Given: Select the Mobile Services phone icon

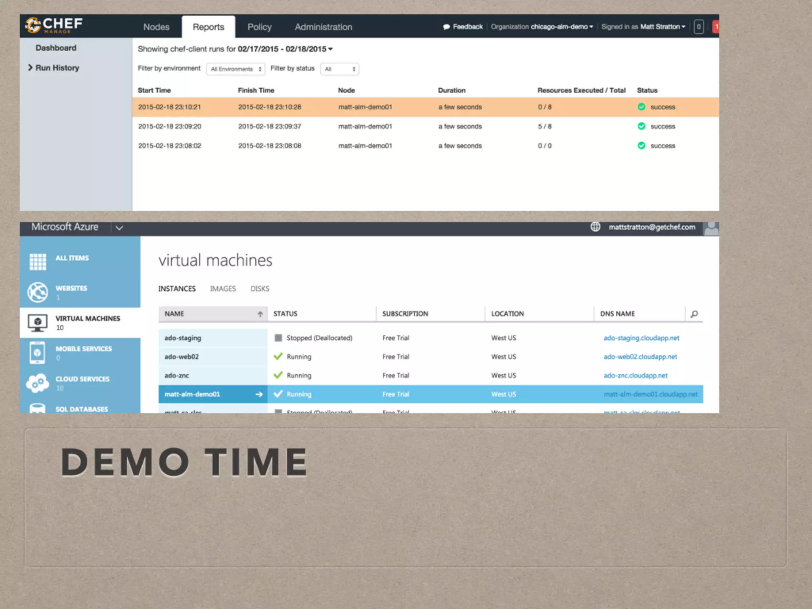Looking at the screenshot, I should 37,352.
